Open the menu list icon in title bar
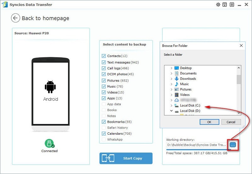Viewport: 252px width, 174px height. (x=232, y=4)
